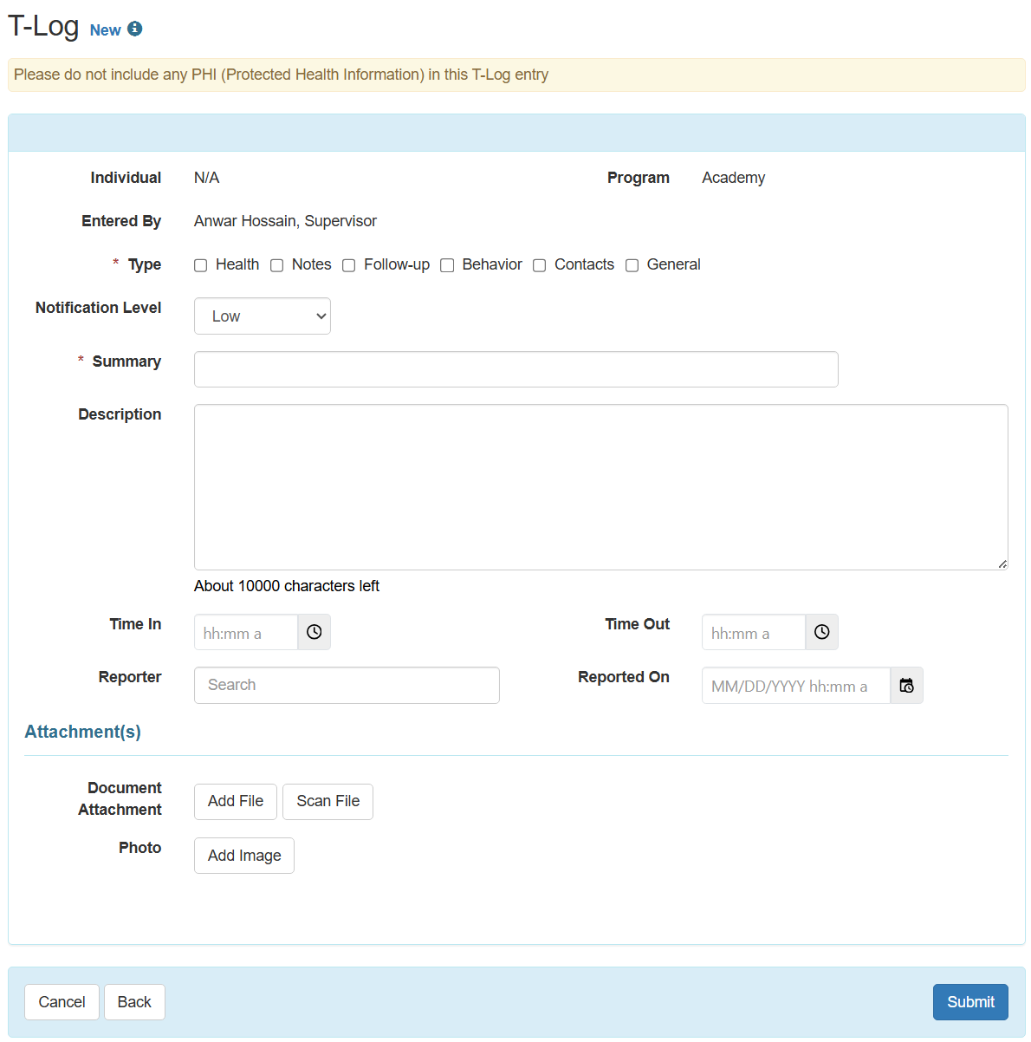
Task: Select the Behavior type checkbox
Action: click(x=447, y=265)
